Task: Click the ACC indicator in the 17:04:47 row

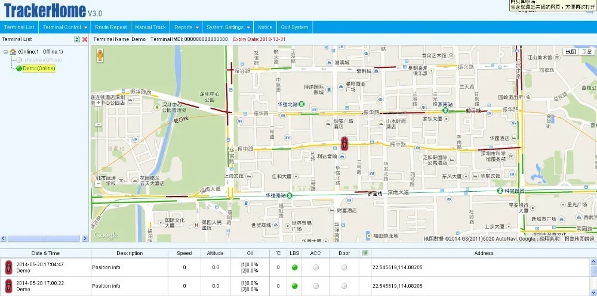Action: 316,267
